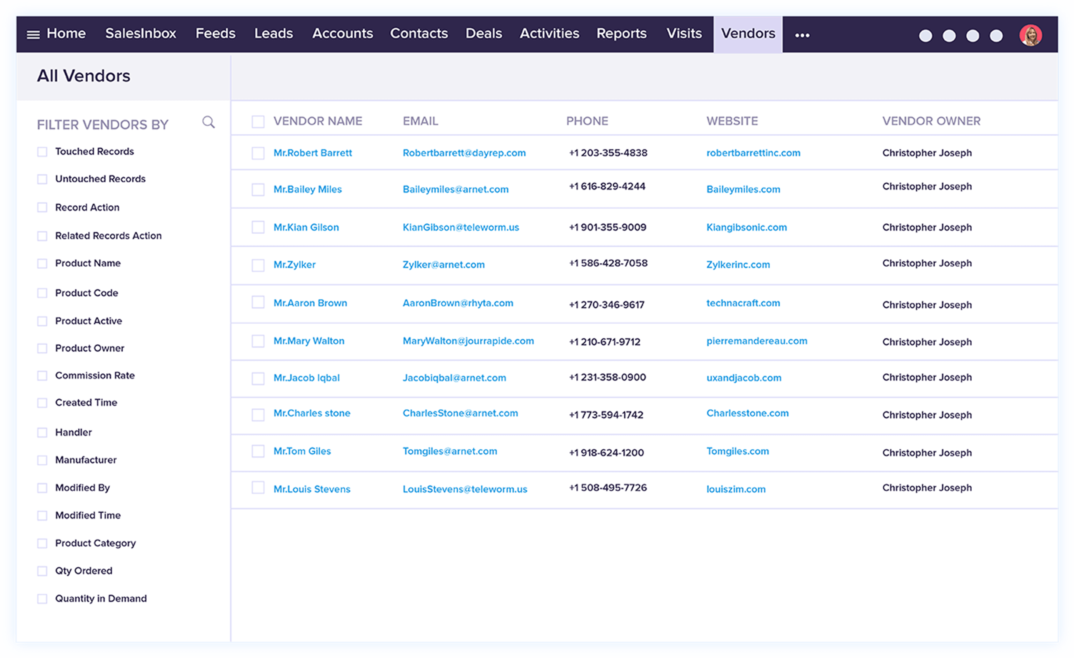Click the first white circle icon in the top bar
The width and height of the screenshot is (1074, 658).
pyautogui.click(x=926, y=36)
